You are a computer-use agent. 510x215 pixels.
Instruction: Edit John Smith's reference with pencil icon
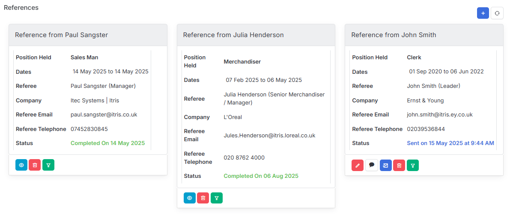point(358,165)
